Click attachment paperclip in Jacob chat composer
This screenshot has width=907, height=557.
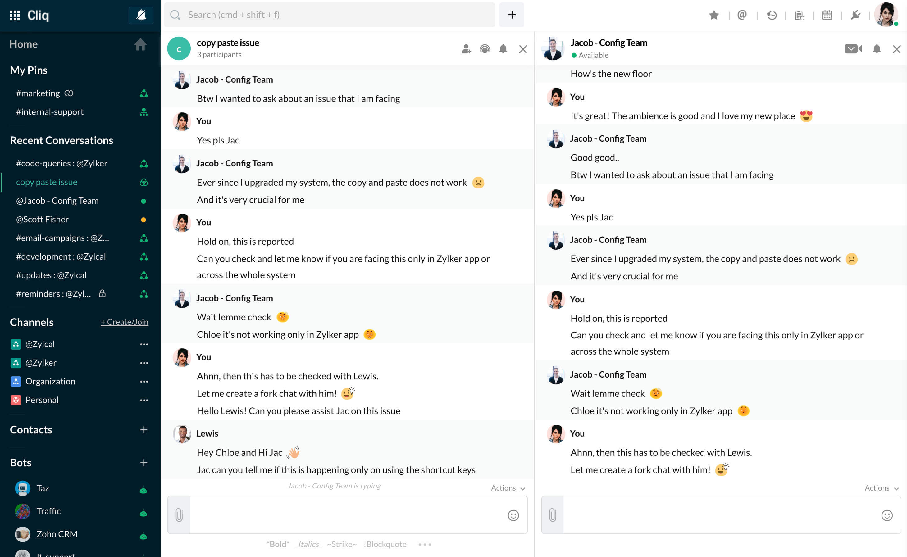(553, 515)
